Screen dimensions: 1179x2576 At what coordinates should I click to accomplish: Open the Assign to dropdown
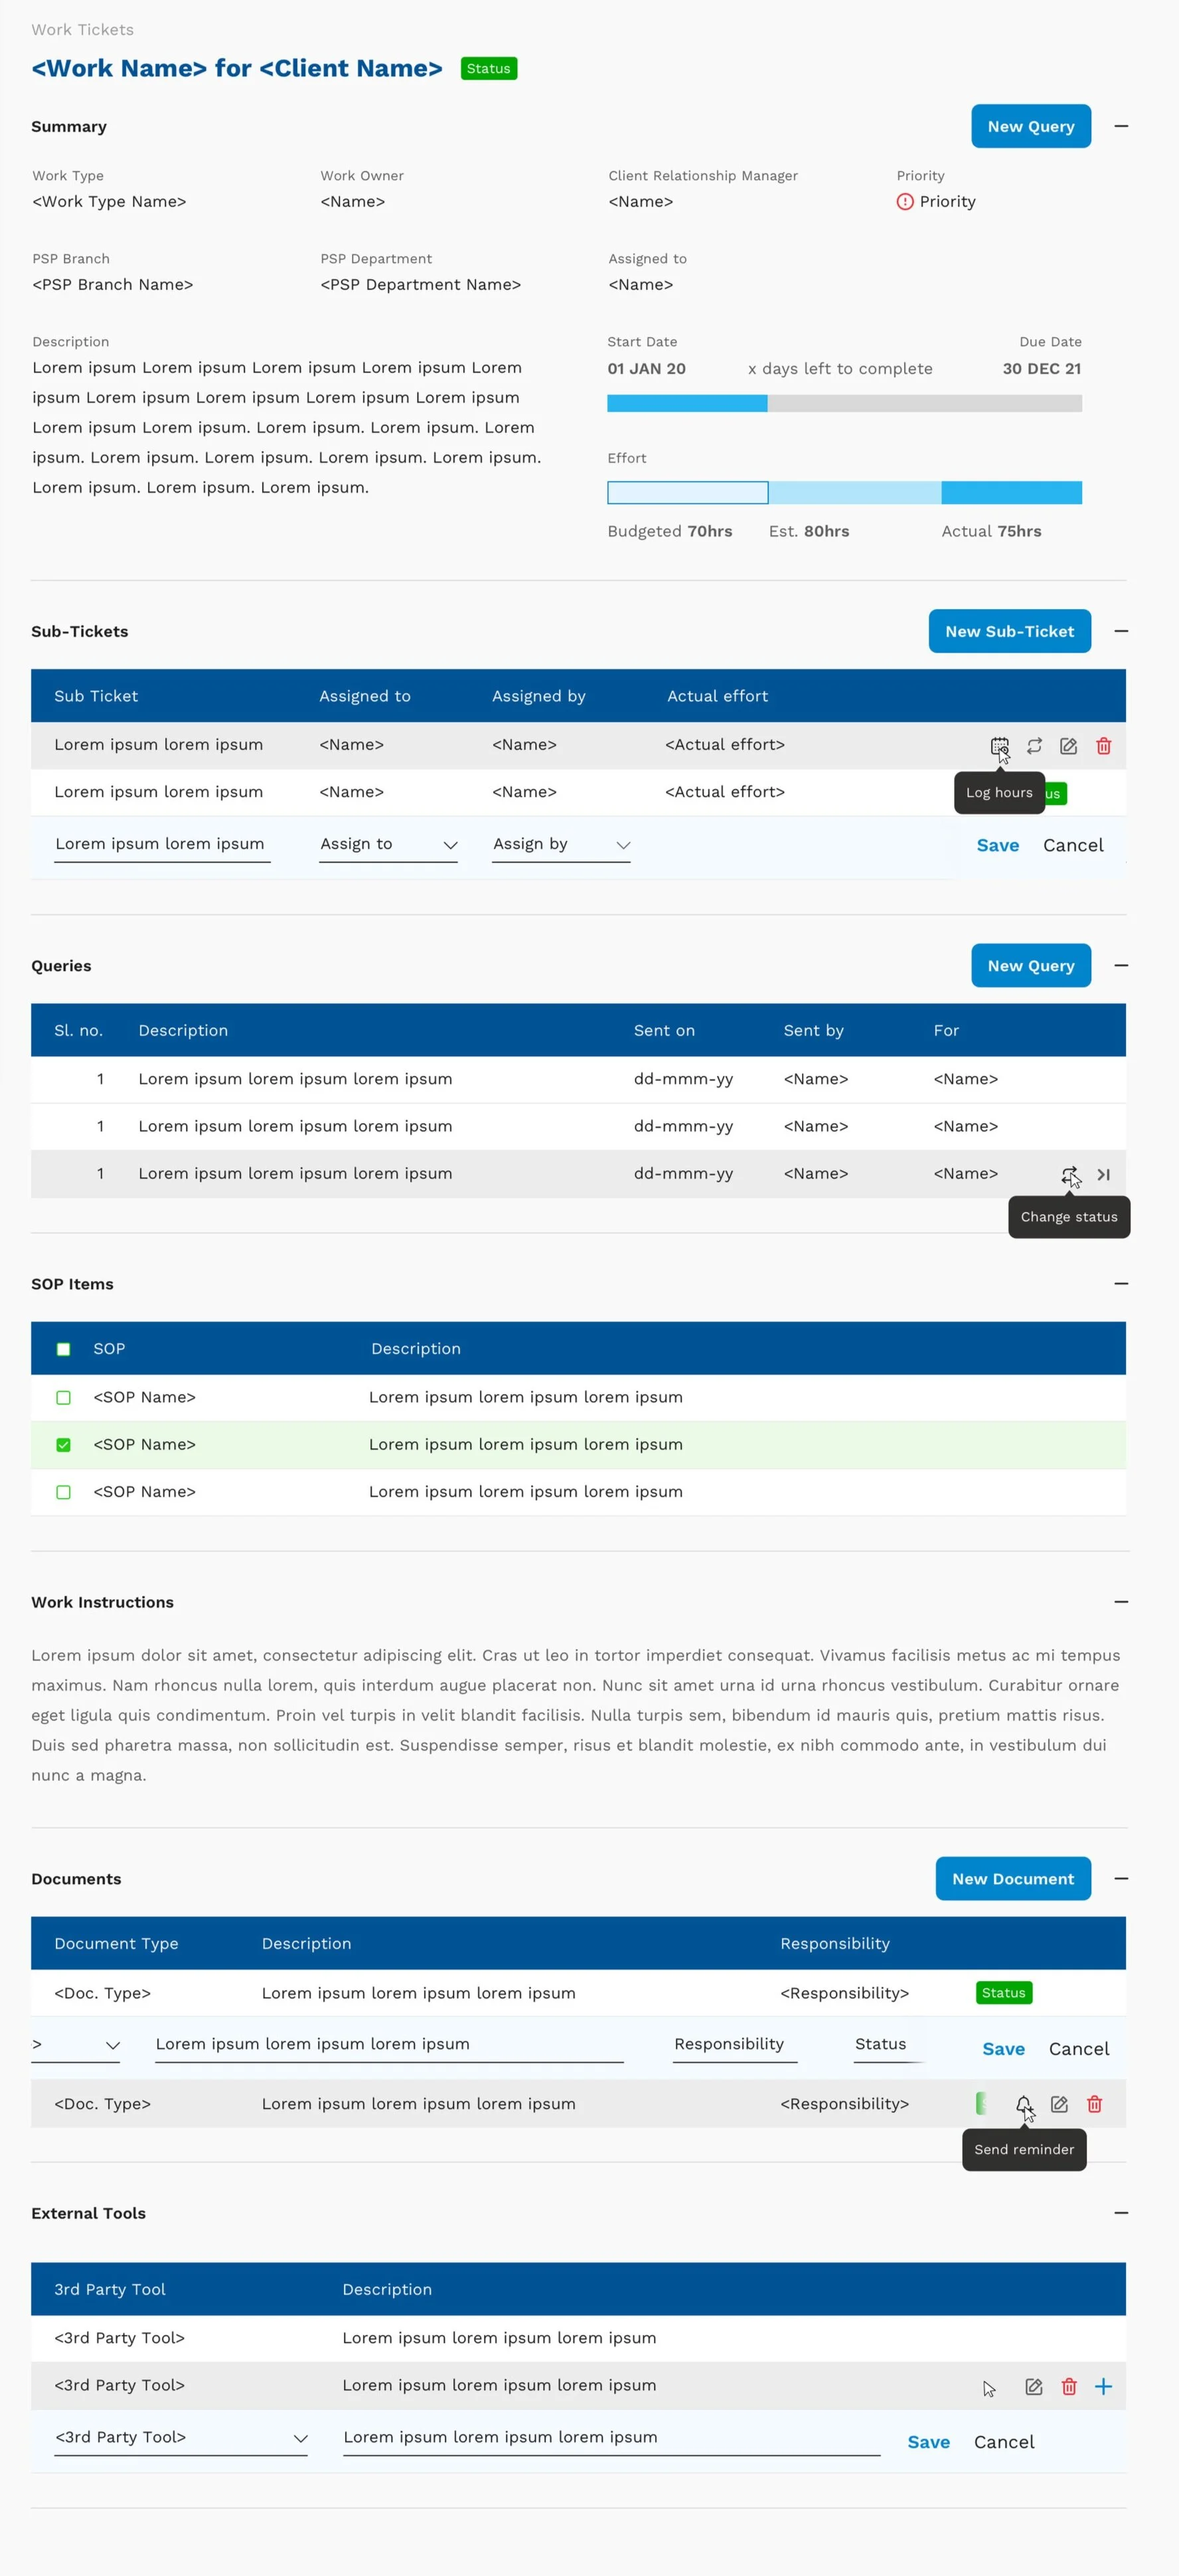click(388, 845)
